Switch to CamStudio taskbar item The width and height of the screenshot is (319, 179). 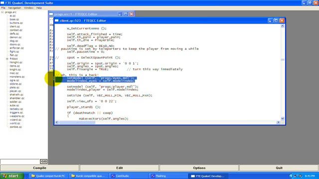(129, 176)
